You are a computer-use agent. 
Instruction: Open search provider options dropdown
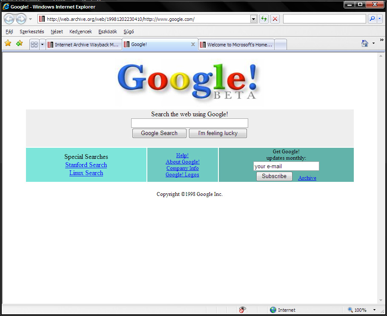[x=380, y=19]
